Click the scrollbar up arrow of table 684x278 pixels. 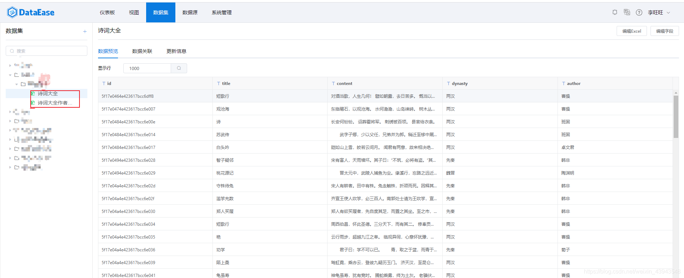(676, 93)
